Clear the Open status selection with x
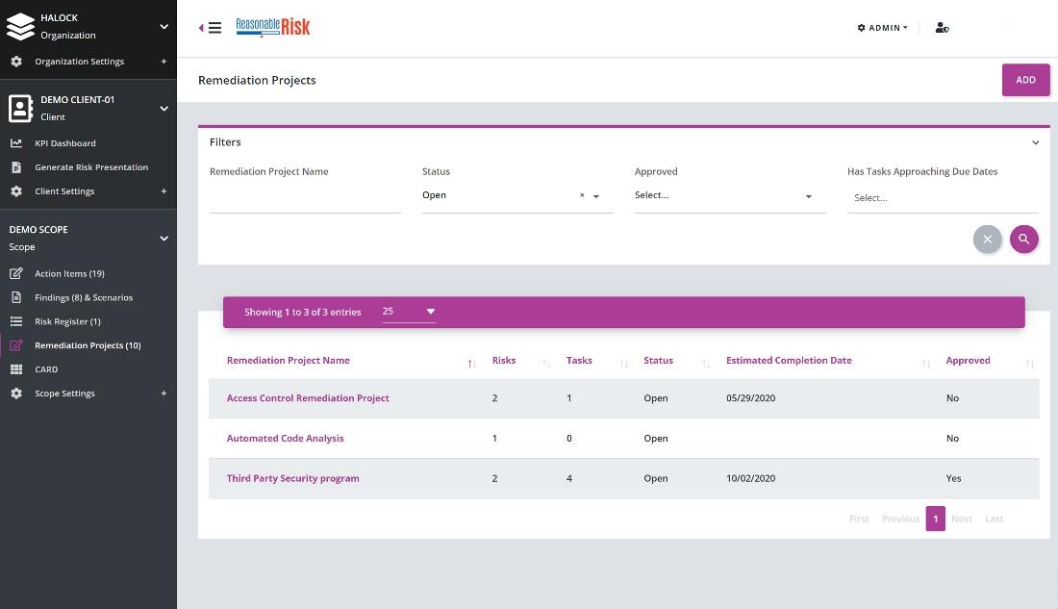Screen dimensions: 1058x609 [x=582, y=195]
